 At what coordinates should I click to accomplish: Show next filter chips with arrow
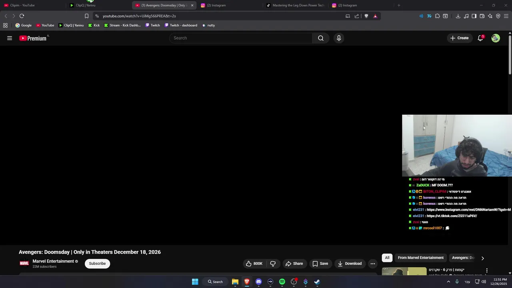482,258
